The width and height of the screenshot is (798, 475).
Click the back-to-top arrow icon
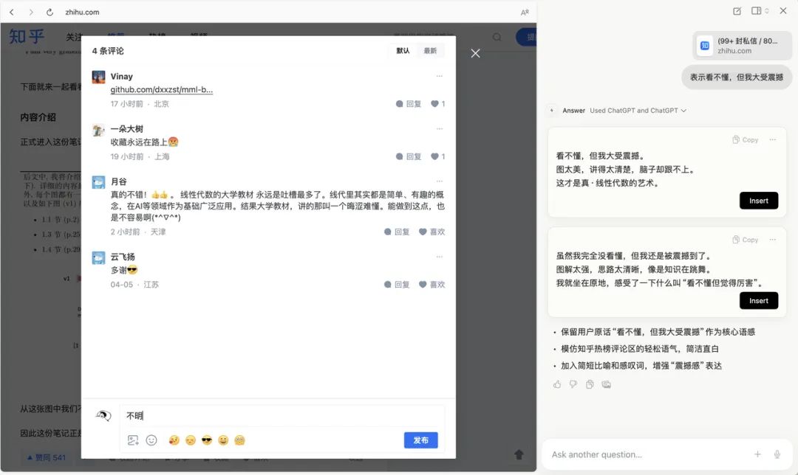pyautogui.click(x=517, y=455)
